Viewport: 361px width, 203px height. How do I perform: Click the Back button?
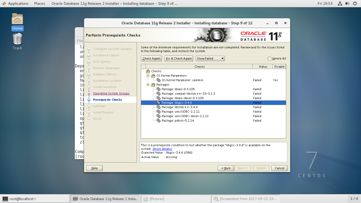[x=226, y=168]
